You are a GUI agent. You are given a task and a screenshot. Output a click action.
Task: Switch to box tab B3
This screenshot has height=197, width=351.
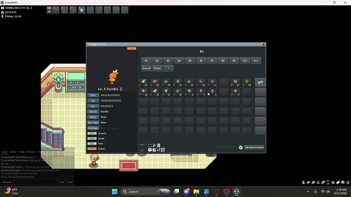click(168, 61)
